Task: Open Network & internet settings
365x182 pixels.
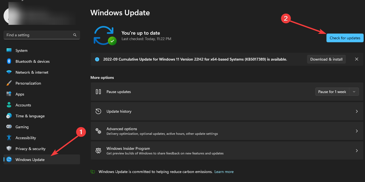Action: [x=42, y=72]
